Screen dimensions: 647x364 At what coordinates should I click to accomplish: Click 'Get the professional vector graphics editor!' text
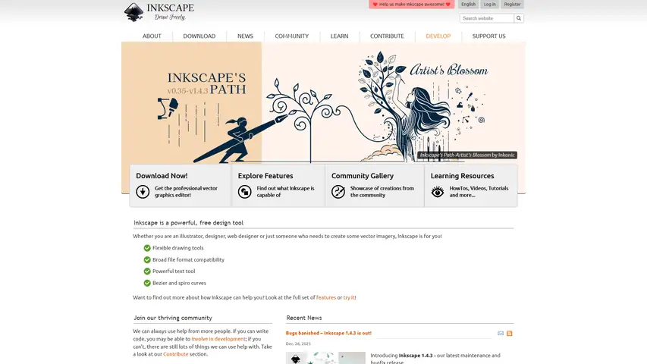tap(186, 192)
